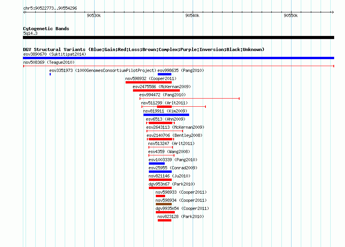Select the blue esv25955 gain bar
The height and width of the screenshot is (247, 345).
(160, 172)
